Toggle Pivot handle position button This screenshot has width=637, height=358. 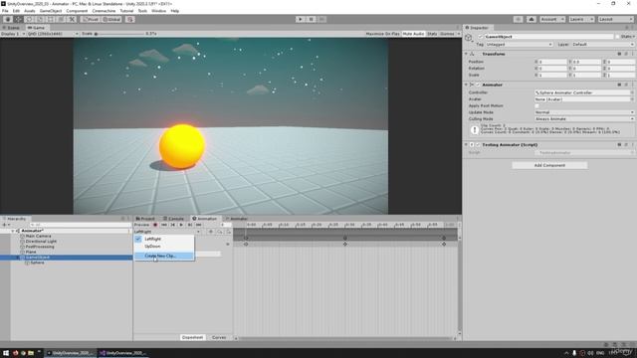pyautogui.click(x=91, y=19)
